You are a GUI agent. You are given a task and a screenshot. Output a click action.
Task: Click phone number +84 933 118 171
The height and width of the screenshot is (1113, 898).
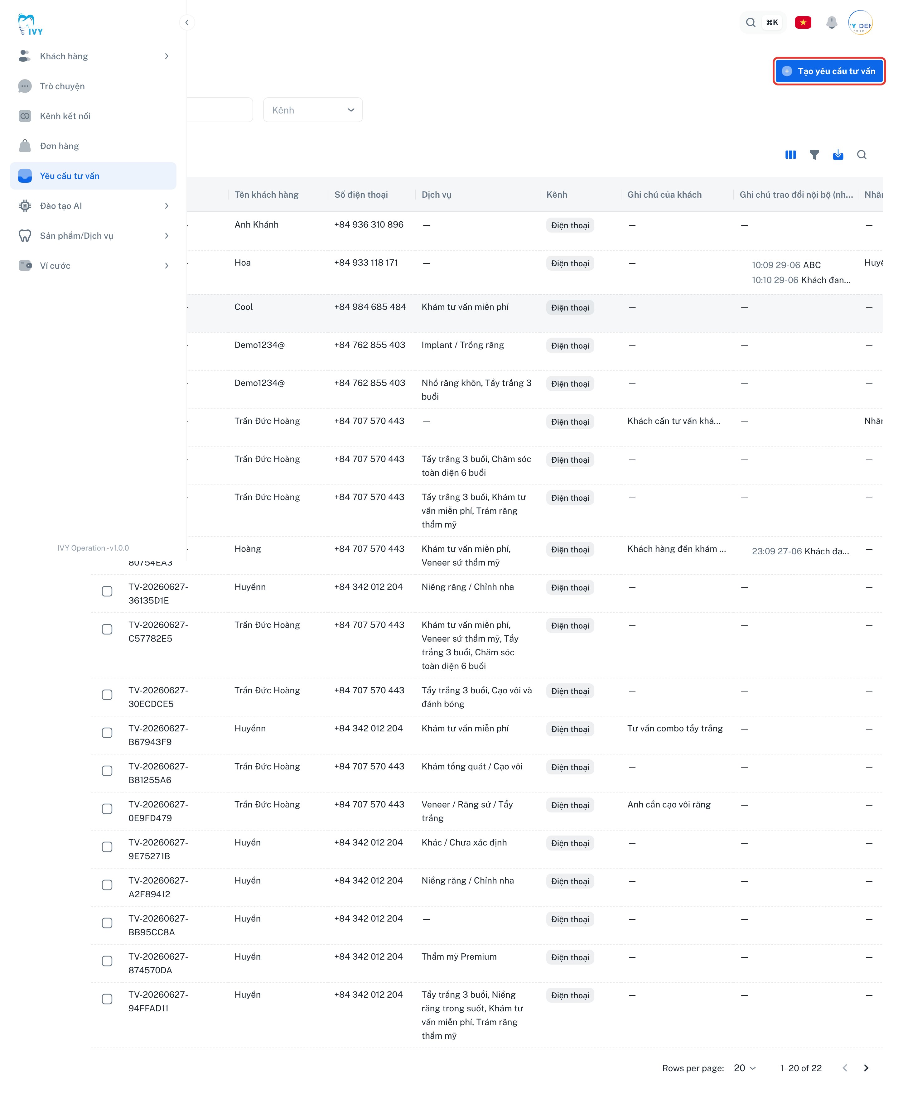pyautogui.click(x=366, y=262)
